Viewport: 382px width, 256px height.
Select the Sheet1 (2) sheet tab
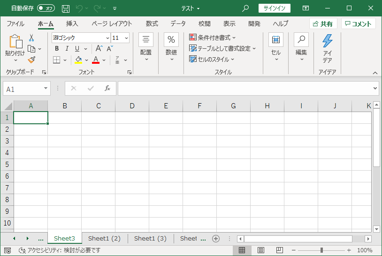pyautogui.click(x=104, y=239)
